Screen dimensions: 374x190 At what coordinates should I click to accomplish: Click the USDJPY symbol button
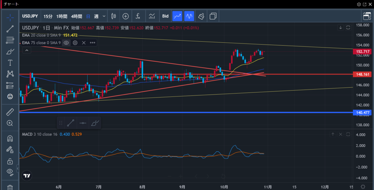pos(30,16)
